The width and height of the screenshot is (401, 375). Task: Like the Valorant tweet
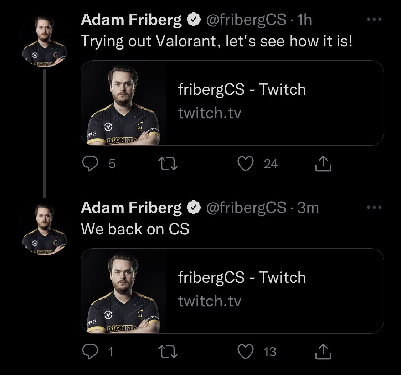246,163
